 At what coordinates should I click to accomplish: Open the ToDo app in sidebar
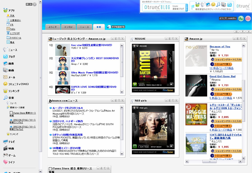(x=11, y=29)
